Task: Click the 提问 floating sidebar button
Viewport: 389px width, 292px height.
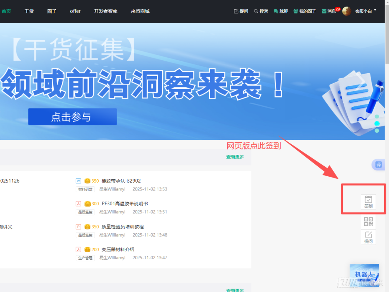Action: [x=368, y=237]
